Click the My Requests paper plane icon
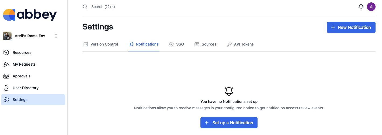This screenshot has width=382, height=135. coord(6,64)
